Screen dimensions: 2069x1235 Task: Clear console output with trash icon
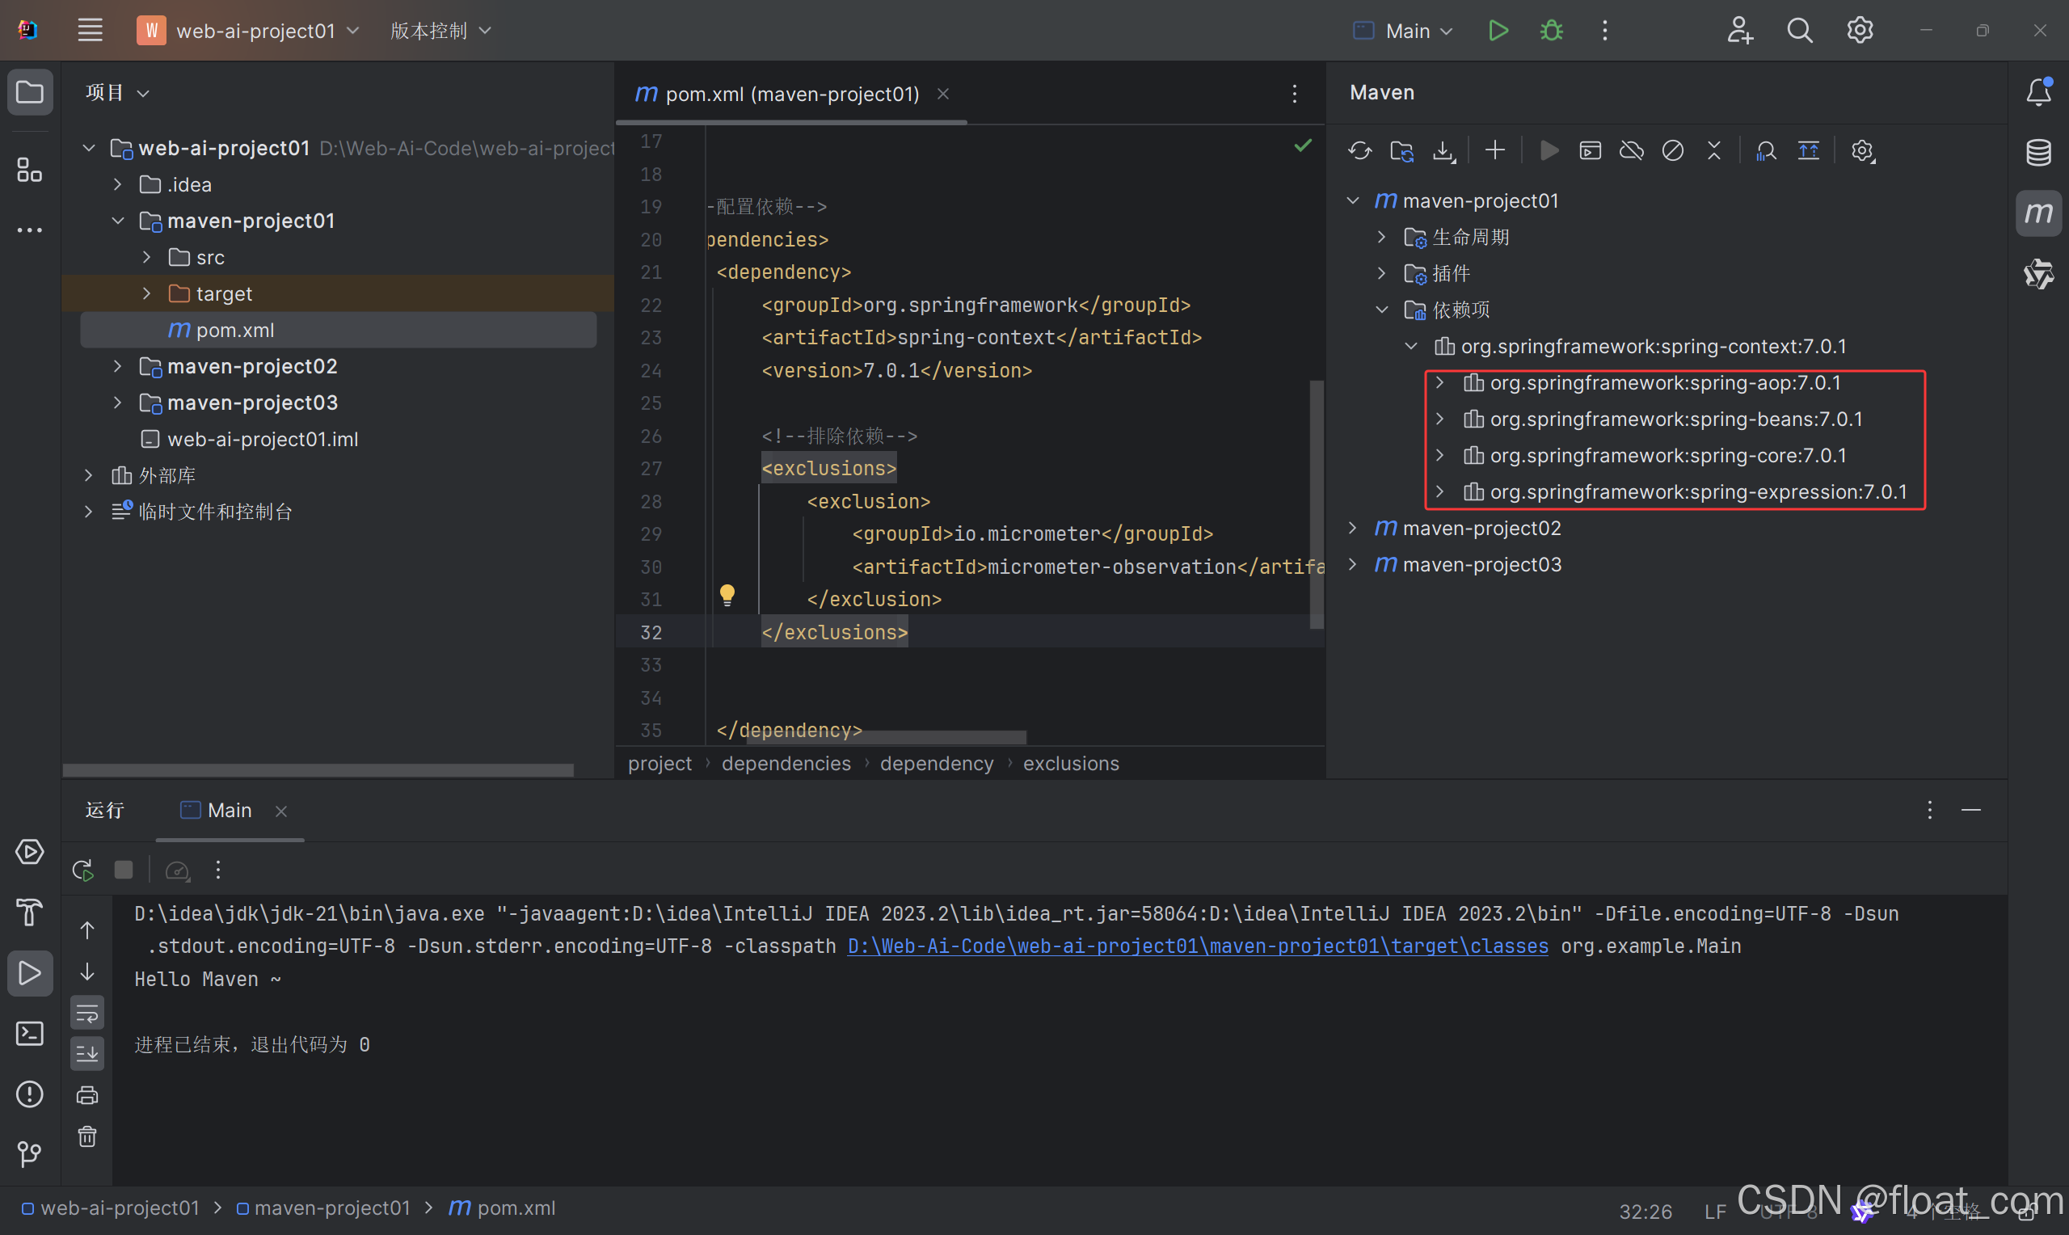(x=87, y=1136)
